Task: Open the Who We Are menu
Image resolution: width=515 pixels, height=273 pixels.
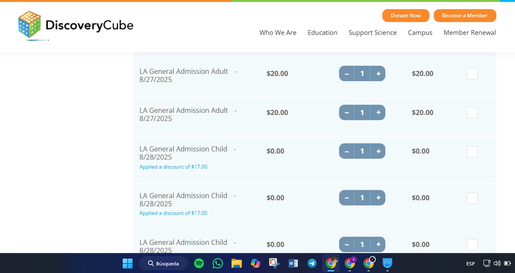Action: (x=278, y=33)
